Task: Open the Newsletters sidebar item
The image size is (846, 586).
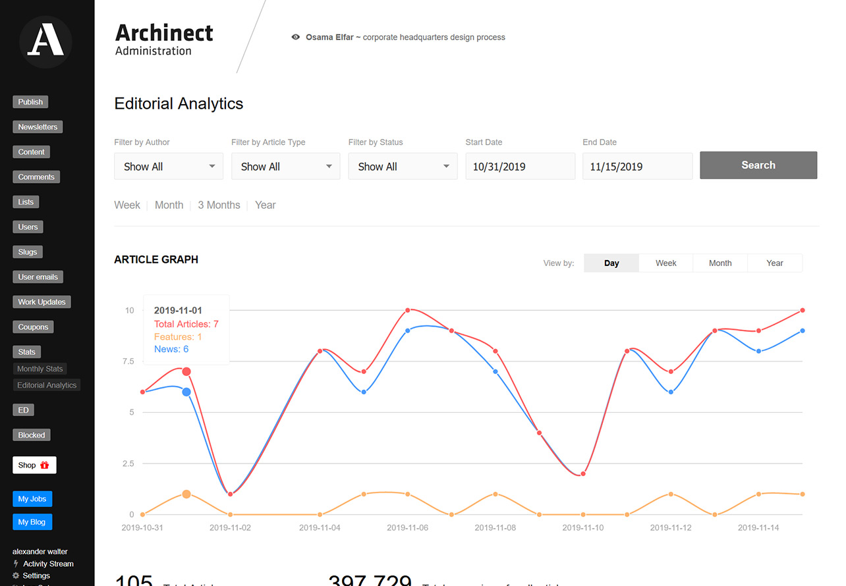Action: 38,127
